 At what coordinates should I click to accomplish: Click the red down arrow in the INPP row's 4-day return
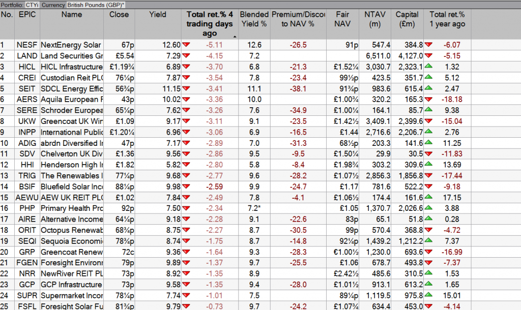(186, 132)
